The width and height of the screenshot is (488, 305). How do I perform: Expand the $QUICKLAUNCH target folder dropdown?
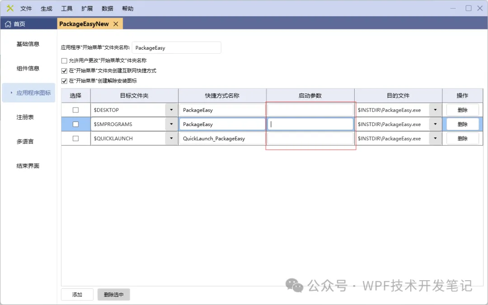pos(171,139)
